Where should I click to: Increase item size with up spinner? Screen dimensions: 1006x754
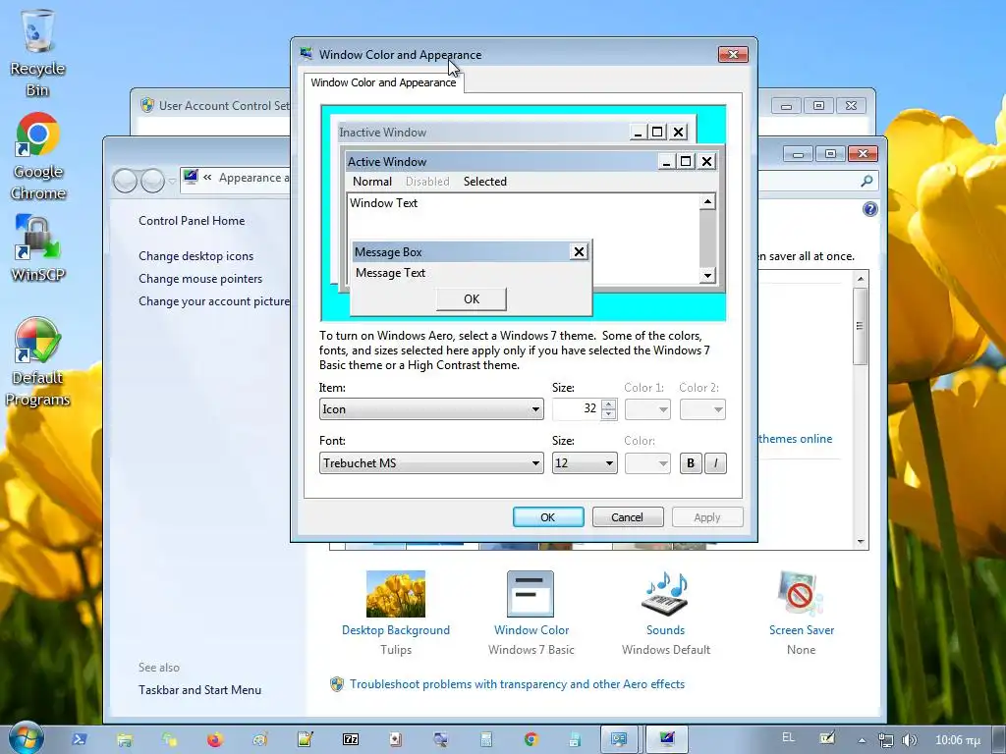pyautogui.click(x=609, y=404)
